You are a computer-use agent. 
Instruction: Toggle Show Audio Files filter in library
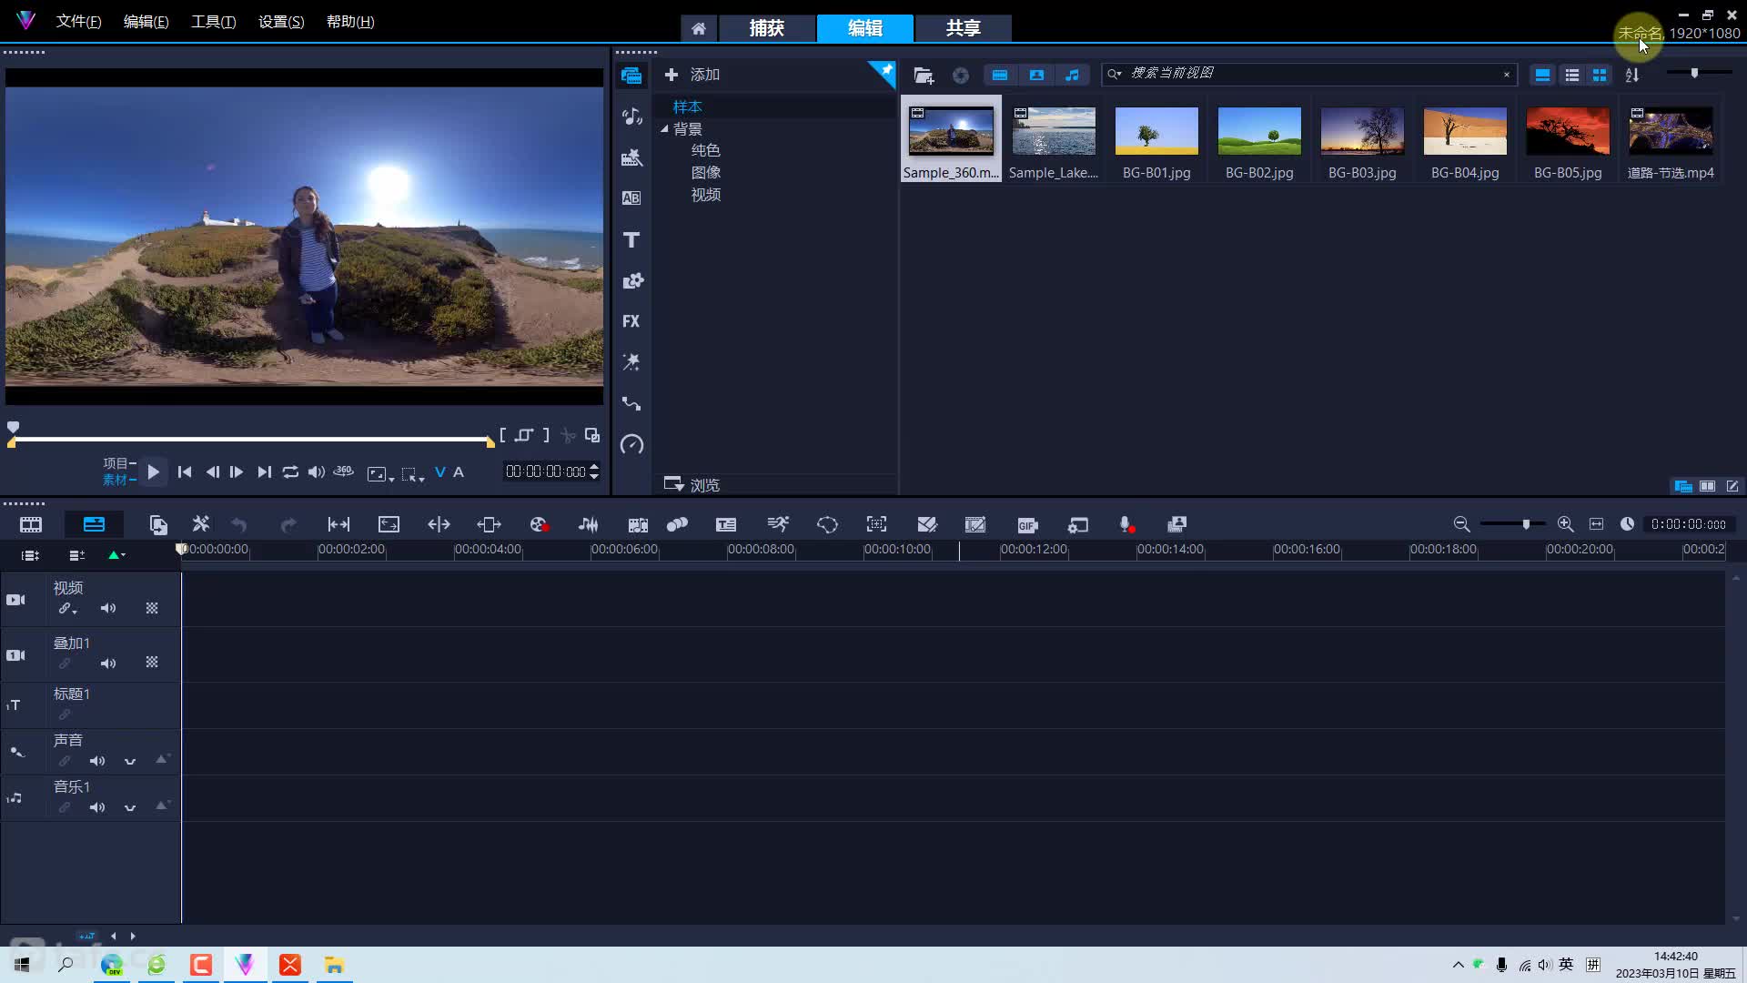pos(1073,75)
